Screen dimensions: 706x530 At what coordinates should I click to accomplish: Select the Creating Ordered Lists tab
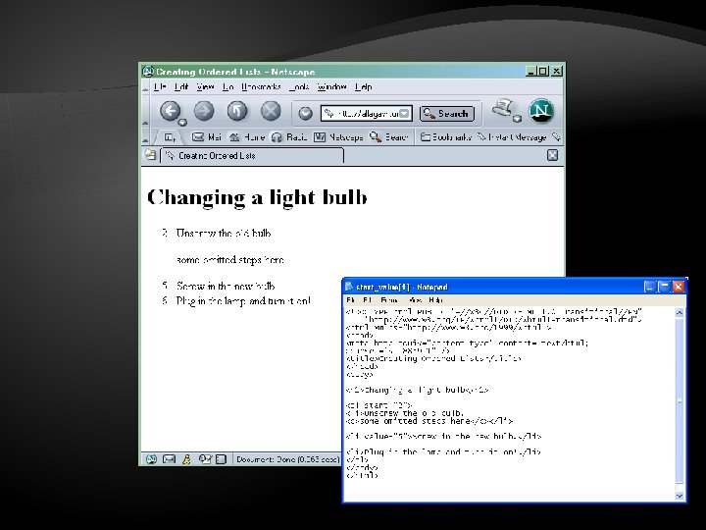252,155
